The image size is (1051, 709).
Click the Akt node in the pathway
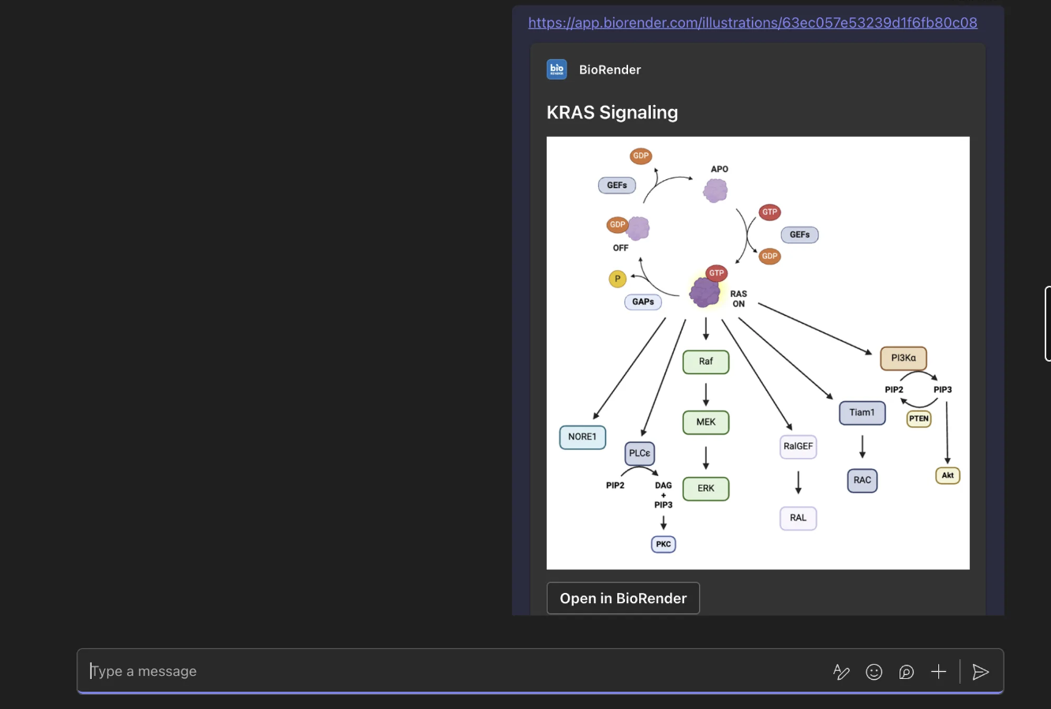coord(947,475)
